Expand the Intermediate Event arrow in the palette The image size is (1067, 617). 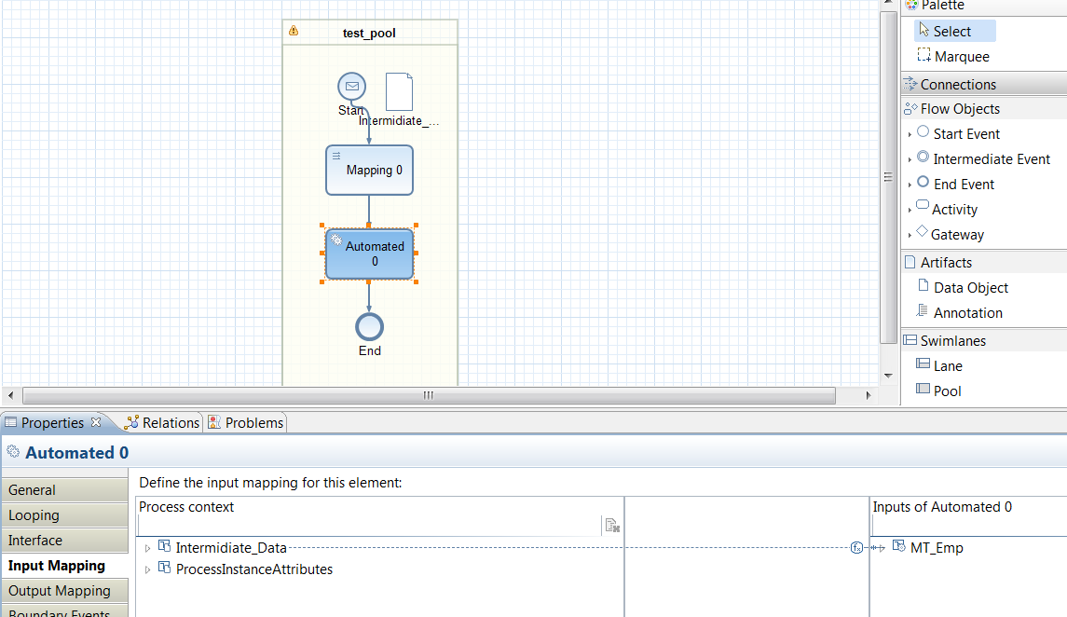(x=910, y=160)
